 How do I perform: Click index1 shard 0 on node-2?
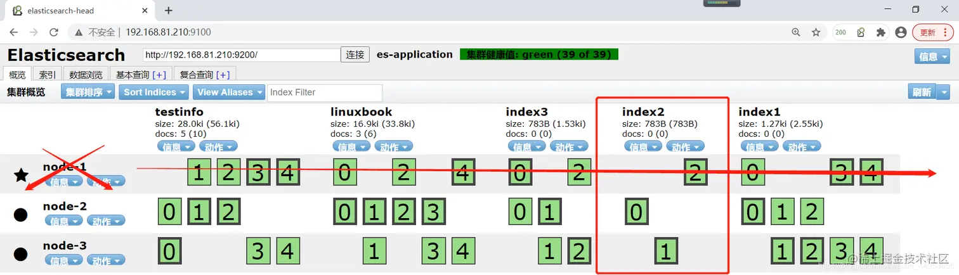coord(752,212)
